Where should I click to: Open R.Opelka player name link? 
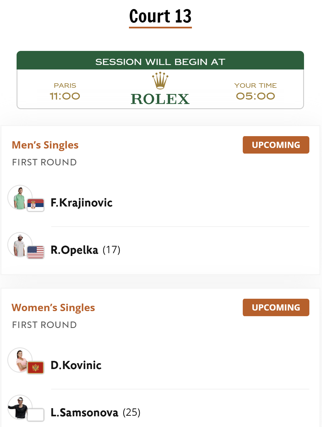tap(74, 250)
